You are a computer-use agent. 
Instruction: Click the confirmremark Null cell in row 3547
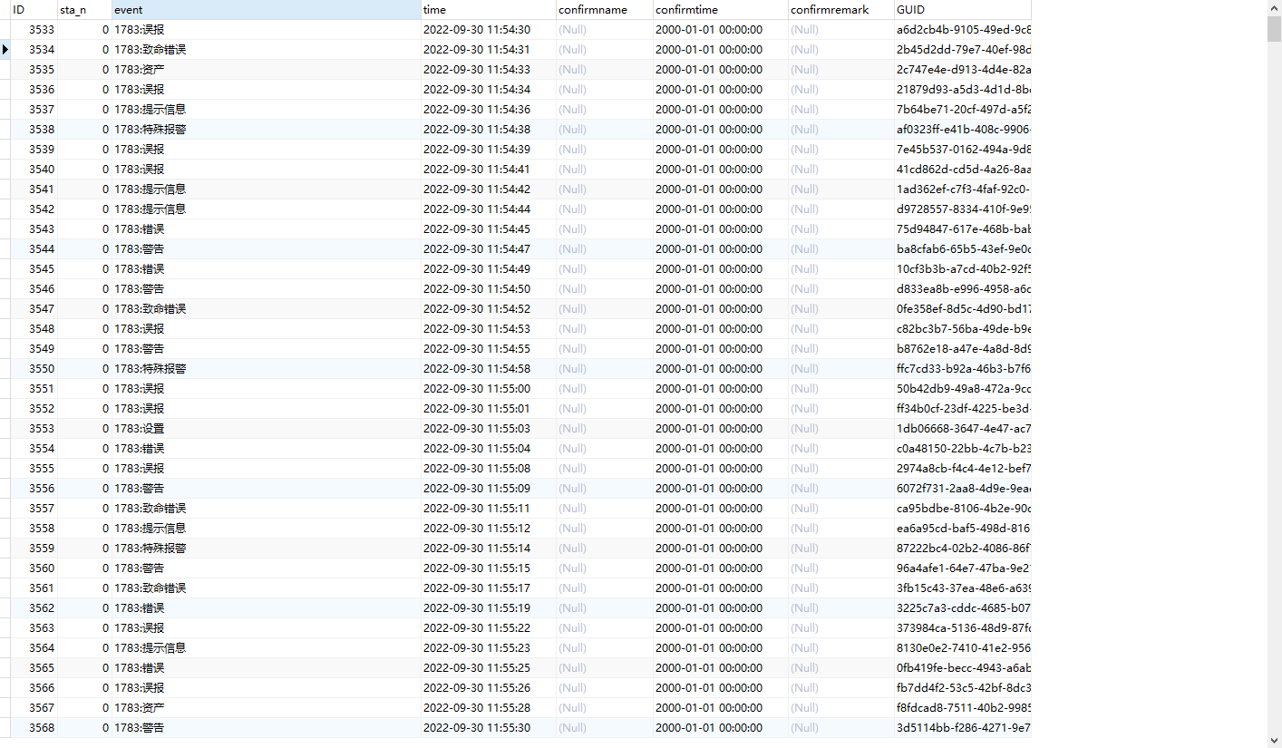tap(840, 308)
